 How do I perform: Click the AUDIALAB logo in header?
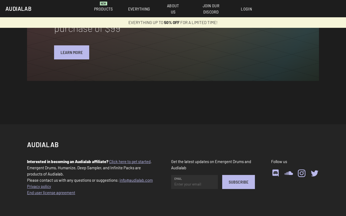18,9
